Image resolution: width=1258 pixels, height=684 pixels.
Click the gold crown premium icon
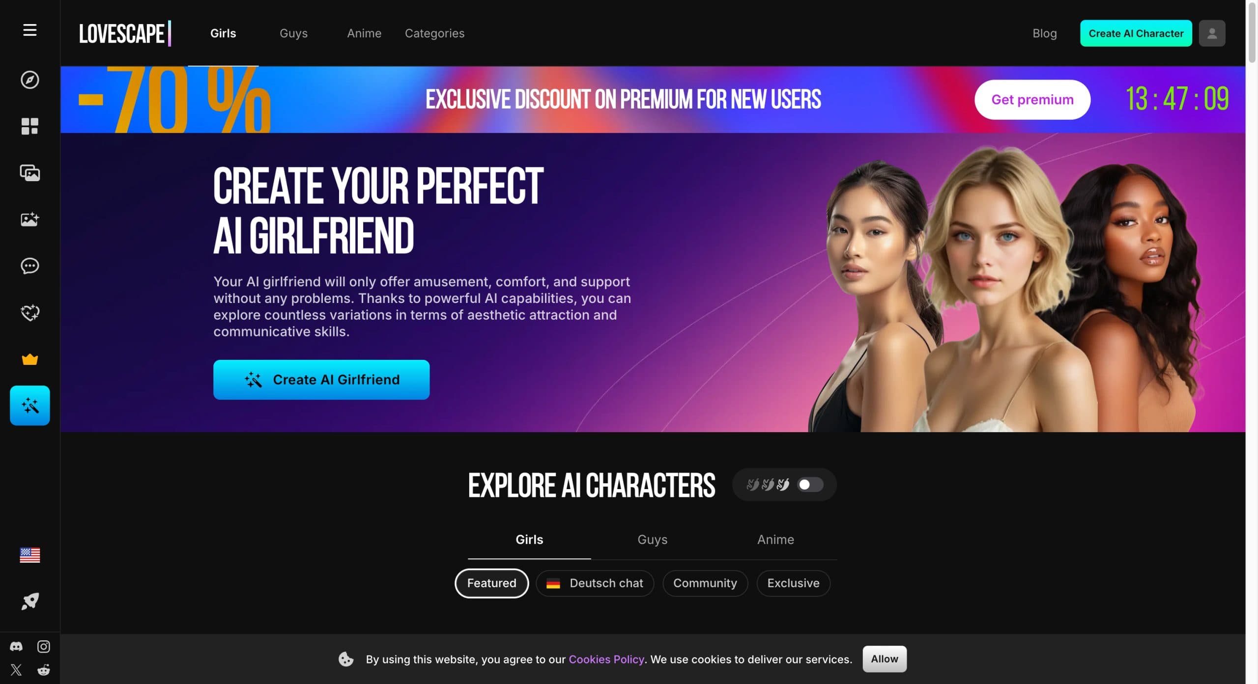pyautogui.click(x=29, y=359)
